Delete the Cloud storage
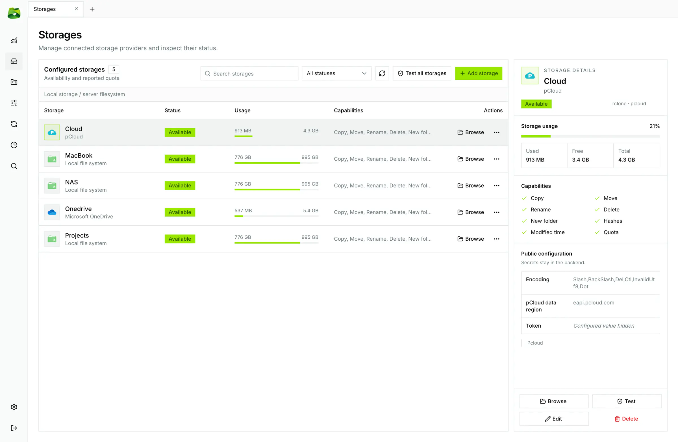The image size is (678, 442). pyautogui.click(x=627, y=419)
